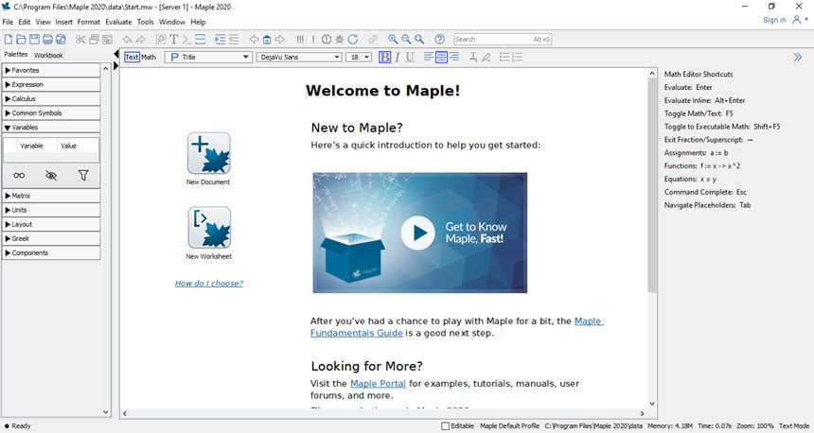Click in the Search input field
The image size is (814, 433).
click(x=502, y=40)
